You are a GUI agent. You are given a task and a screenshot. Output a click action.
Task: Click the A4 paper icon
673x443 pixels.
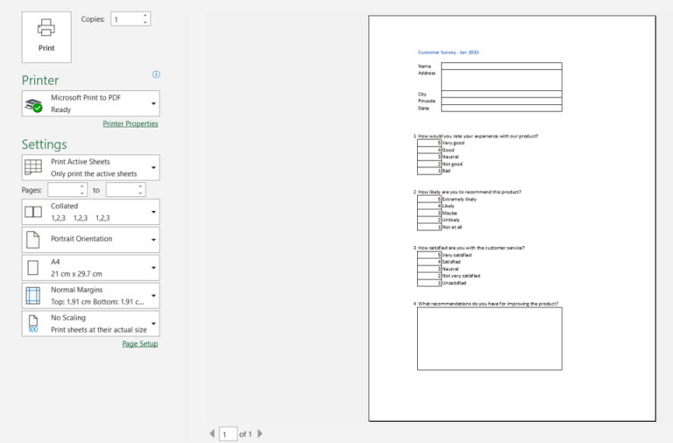point(33,268)
